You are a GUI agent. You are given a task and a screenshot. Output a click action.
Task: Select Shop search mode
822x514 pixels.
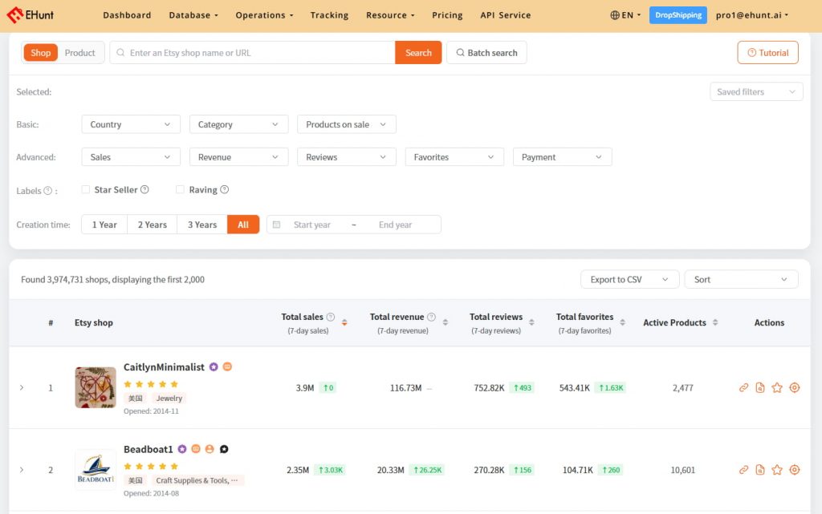coord(40,53)
